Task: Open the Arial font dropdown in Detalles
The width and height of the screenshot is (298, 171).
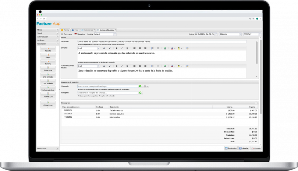Action: point(99,48)
